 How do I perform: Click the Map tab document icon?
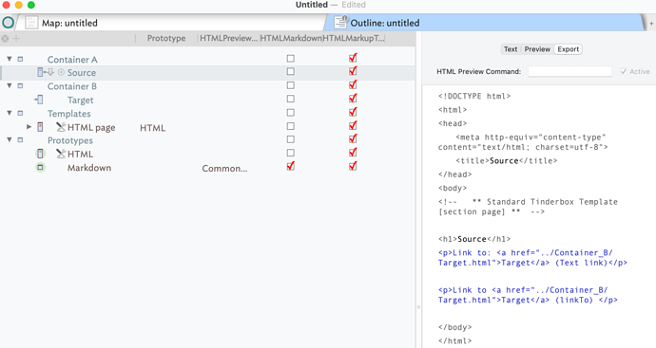point(31,23)
